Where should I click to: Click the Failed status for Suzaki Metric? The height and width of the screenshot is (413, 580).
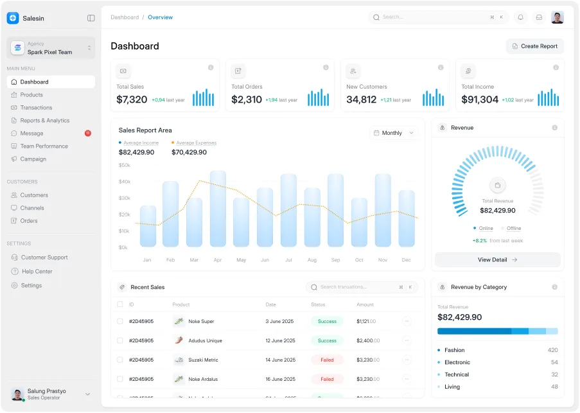click(x=327, y=360)
